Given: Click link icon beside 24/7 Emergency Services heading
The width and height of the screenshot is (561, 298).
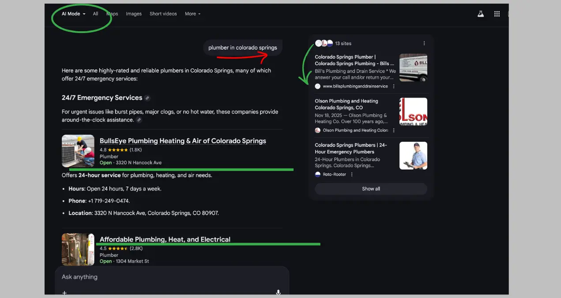Looking at the screenshot, I should click(x=147, y=98).
